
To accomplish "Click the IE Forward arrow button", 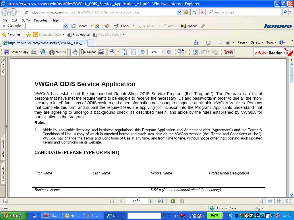I will 13,12.
